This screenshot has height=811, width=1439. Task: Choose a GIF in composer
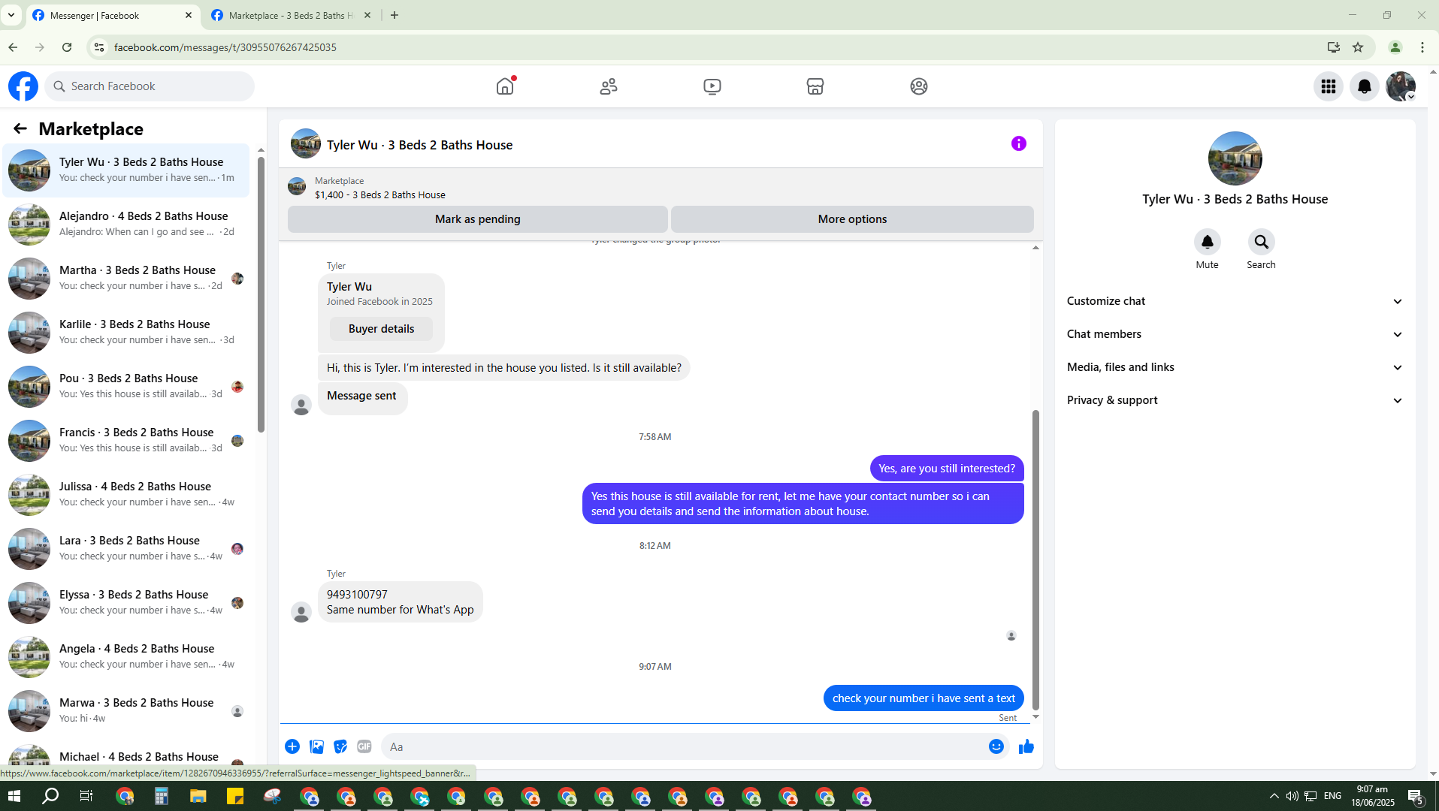[x=364, y=746]
